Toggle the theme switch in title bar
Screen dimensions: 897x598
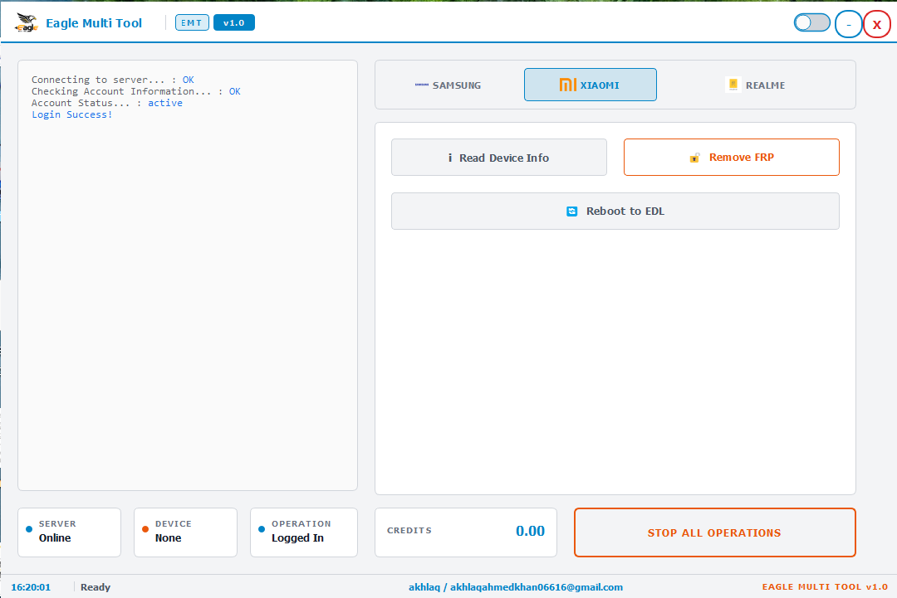tap(811, 23)
